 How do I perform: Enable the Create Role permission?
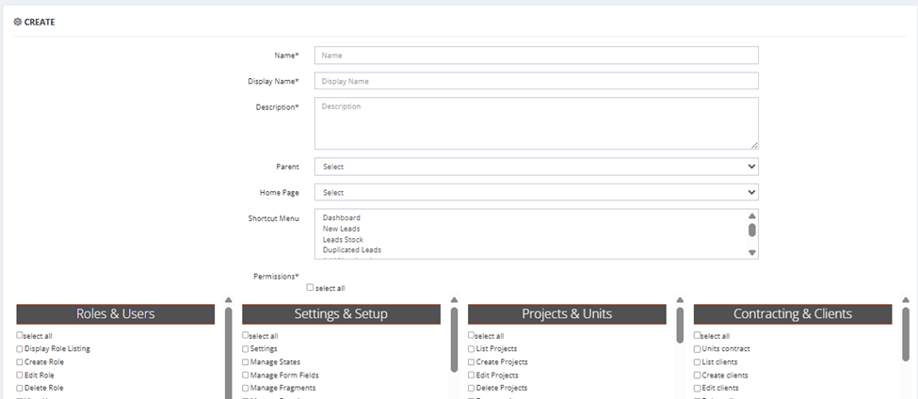[20, 362]
